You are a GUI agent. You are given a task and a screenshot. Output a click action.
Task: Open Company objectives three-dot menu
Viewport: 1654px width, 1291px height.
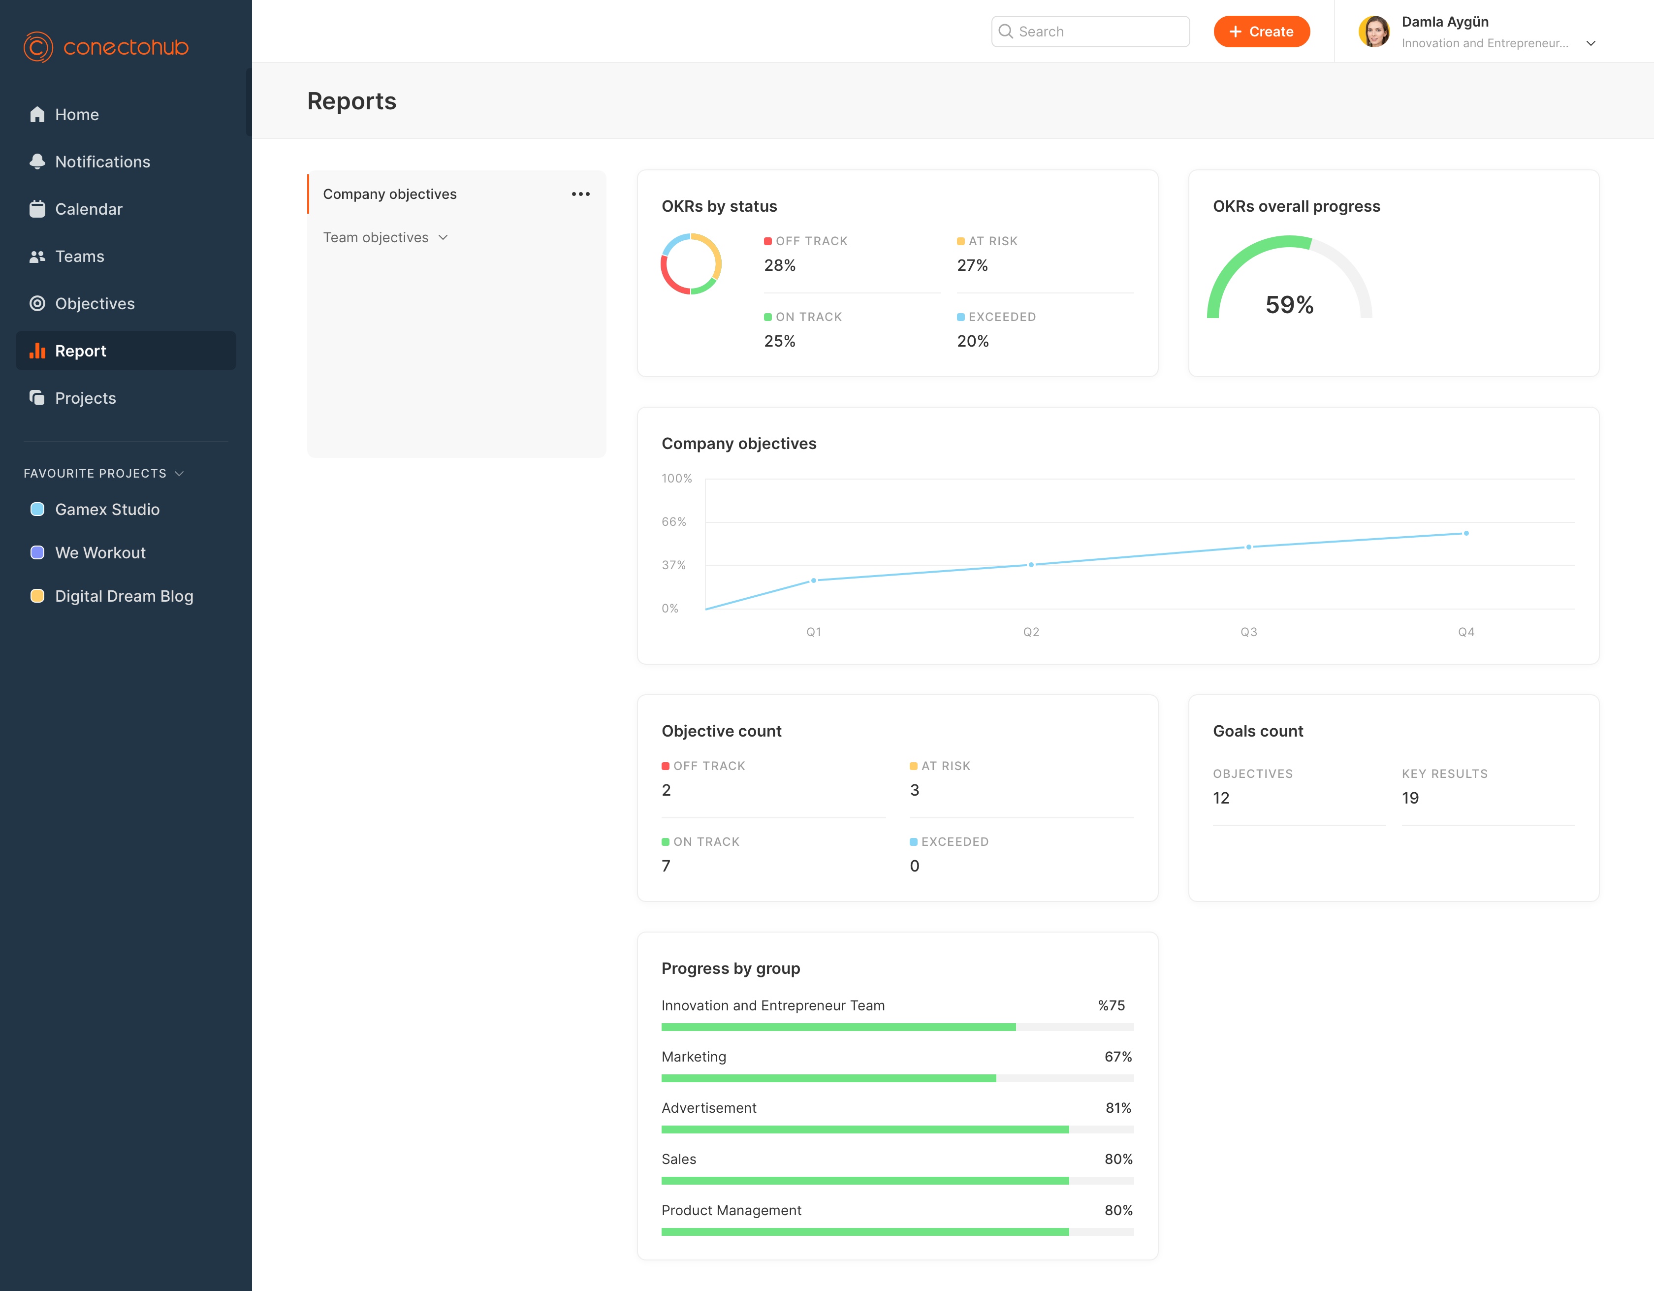coord(580,194)
